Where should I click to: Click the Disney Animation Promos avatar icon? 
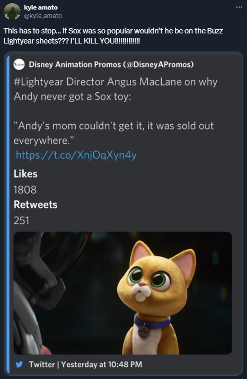coord(19,65)
